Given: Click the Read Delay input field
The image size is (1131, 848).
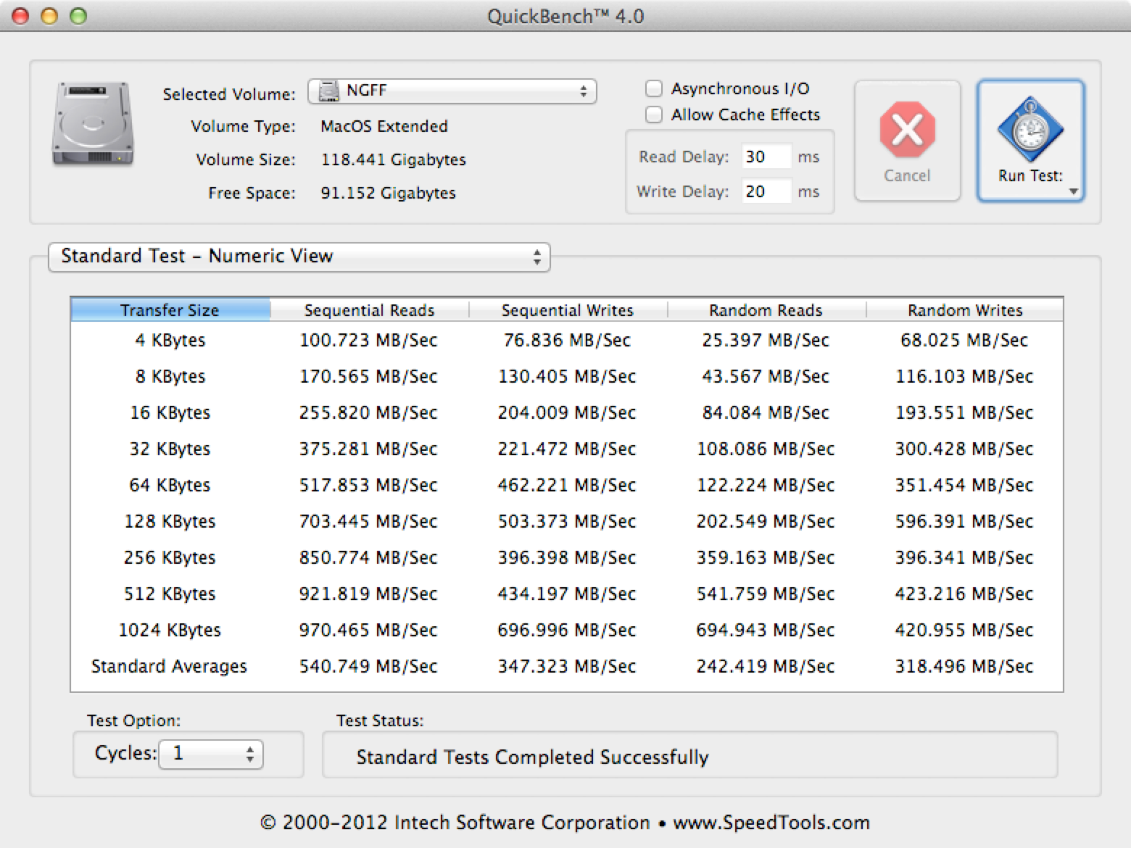Looking at the screenshot, I should click(x=766, y=157).
